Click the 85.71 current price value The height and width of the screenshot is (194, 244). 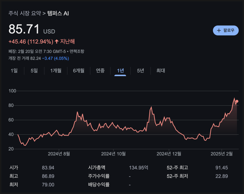[x=24, y=29]
